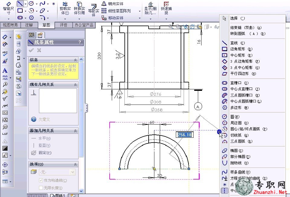Select the surface finish symbol tool

coord(5,99)
